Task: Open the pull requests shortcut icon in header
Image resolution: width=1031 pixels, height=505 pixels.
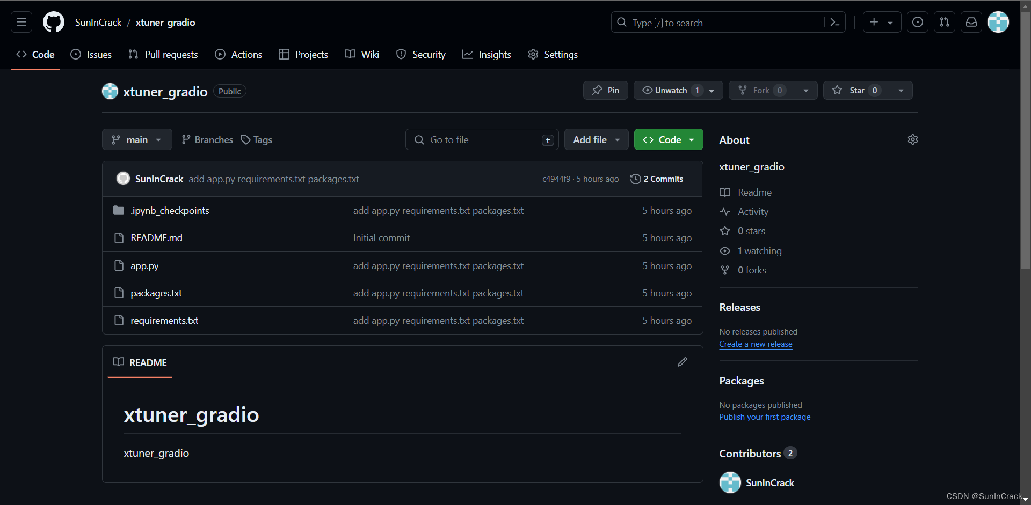Action: 945,22
